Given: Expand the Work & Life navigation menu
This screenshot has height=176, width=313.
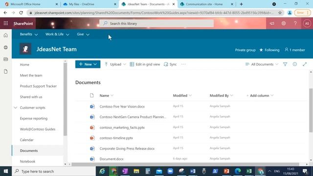Looking at the screenshot, I should click(57, 34).
